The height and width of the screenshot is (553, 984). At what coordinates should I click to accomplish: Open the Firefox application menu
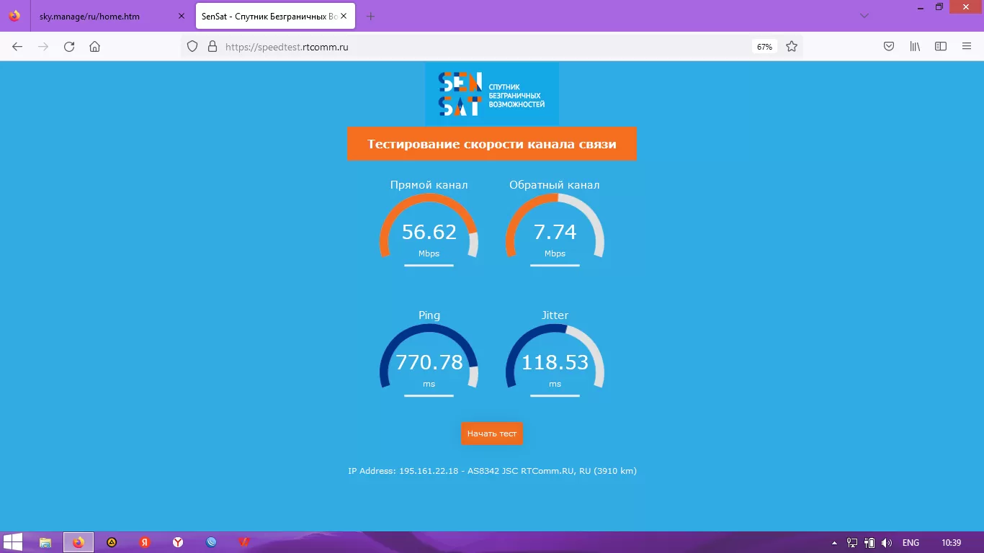point(967,46)
